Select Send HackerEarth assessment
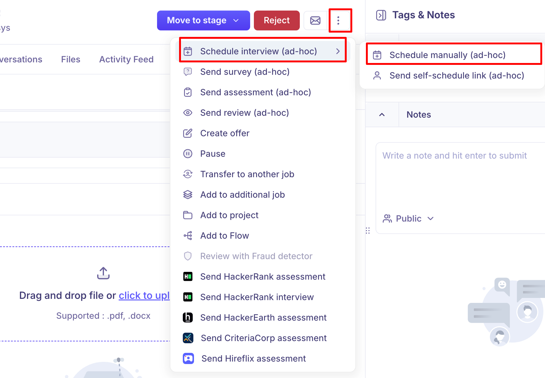The width and height of the screenshot is (545, 378). 263,317
